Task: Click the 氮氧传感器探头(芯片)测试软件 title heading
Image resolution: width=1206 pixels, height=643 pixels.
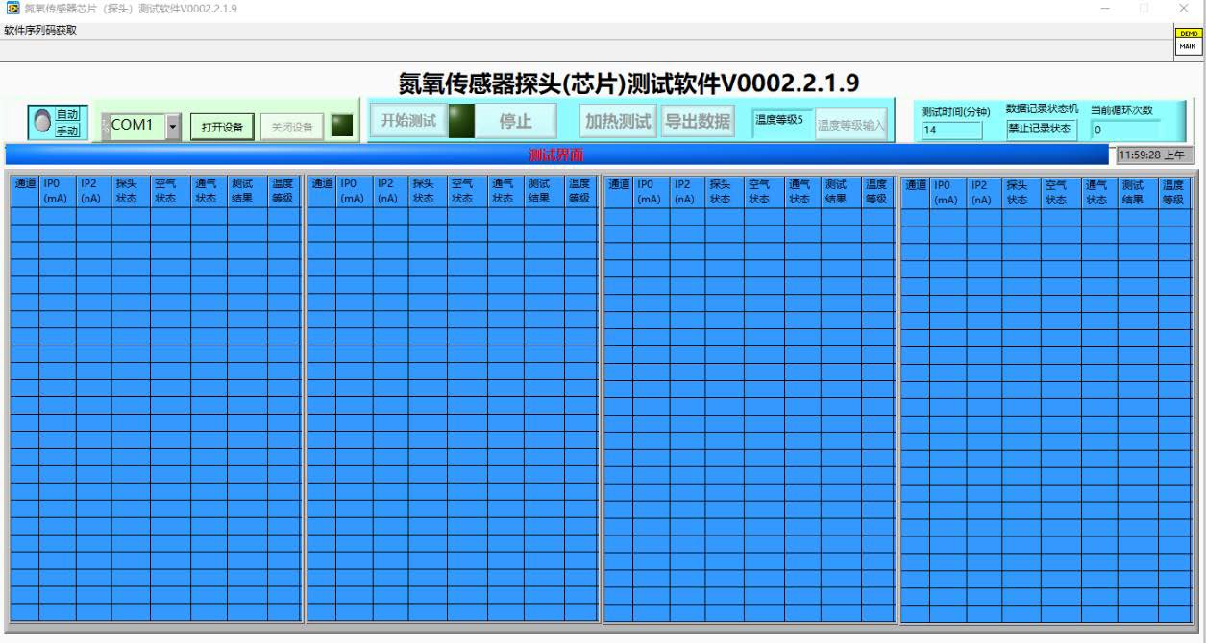Action: 629,84
